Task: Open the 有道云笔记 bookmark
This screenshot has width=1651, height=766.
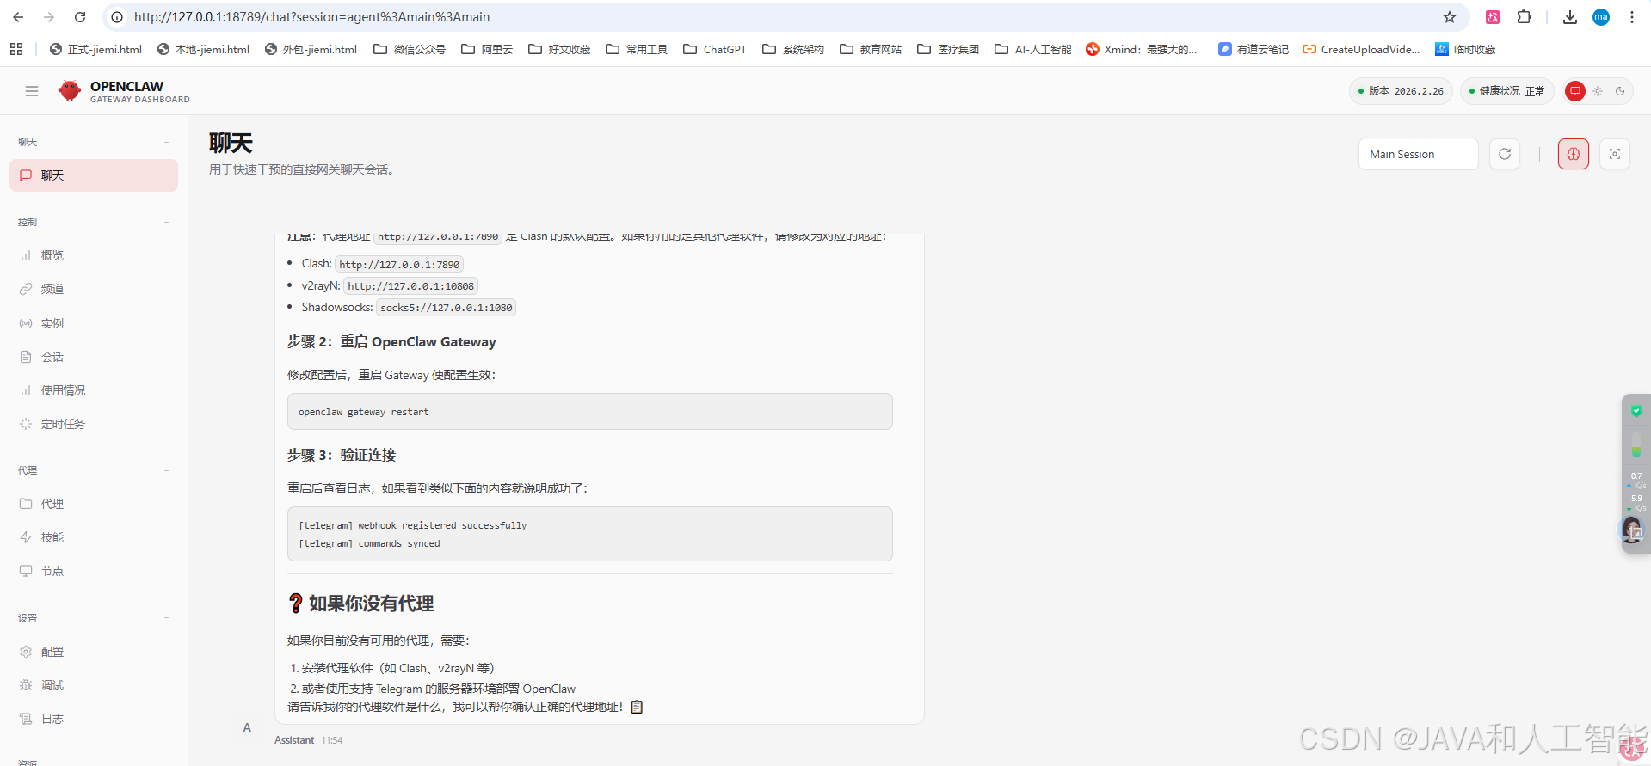Action: click(1254, 49)
